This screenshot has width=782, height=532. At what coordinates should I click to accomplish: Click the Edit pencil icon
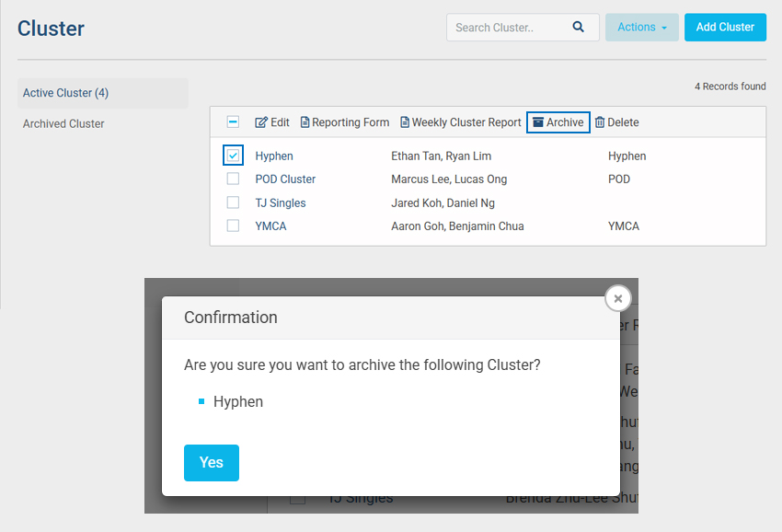click(261, 122)
